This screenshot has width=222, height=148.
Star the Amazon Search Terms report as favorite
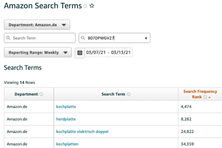(92, 6)
